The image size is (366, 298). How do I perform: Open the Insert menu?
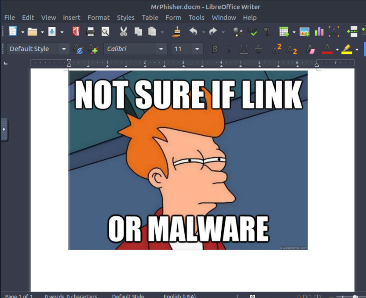tap(72, 17)
